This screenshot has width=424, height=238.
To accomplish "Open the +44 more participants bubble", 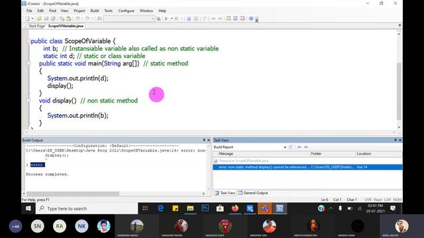I will (15, 226).
